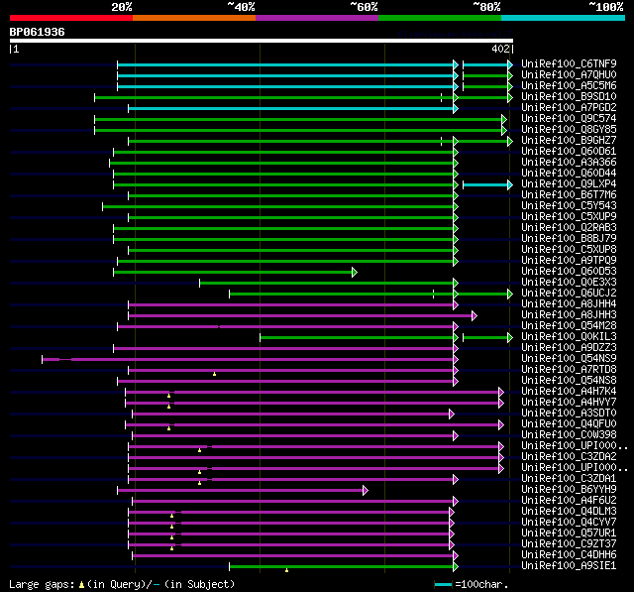The image size is (634, 592).
Task: Select the UniRef100_Q60D53 label
Action: click(x=569, y=272)
